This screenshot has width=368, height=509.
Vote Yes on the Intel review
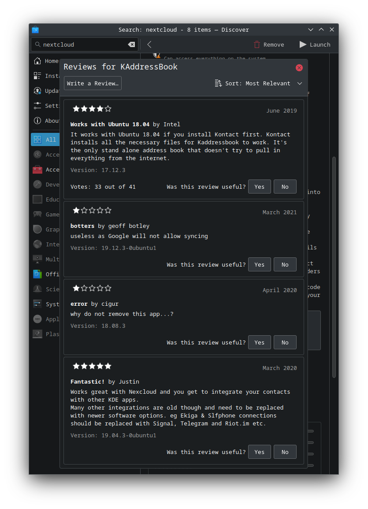(x=260, y=187)
